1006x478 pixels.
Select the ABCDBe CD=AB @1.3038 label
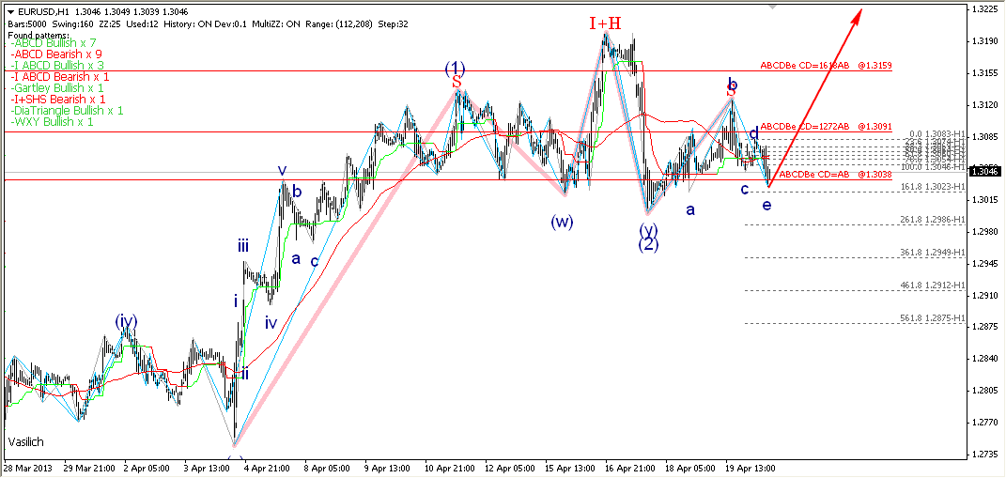click(834, 175)
